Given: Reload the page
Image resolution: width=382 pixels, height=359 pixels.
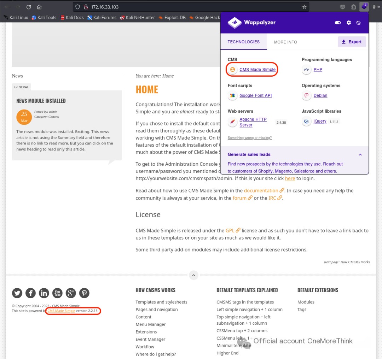Looking at the screenshot, I should point(29,7).
